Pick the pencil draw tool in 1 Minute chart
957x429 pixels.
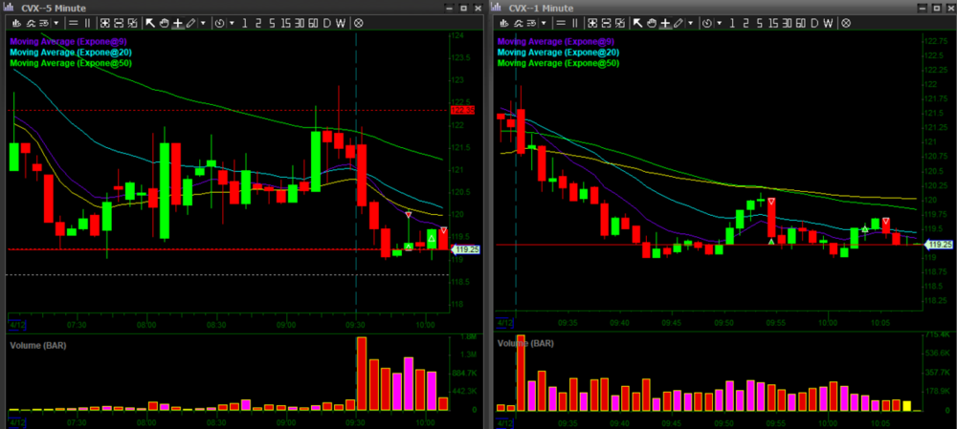click(x=679, y=22)
